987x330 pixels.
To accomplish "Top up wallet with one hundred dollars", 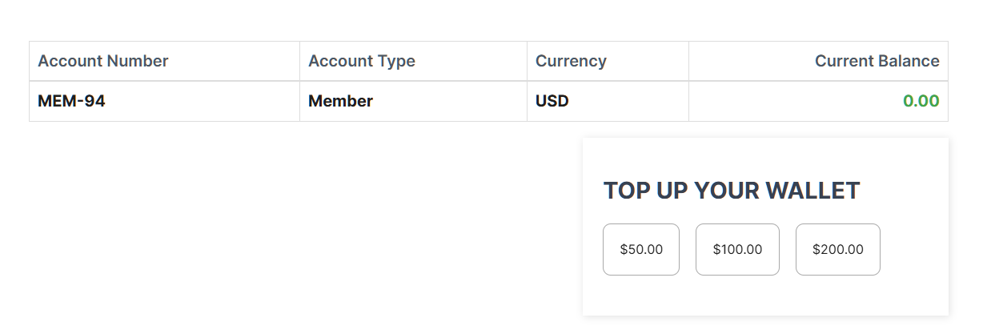I will (x=737, y=249).
